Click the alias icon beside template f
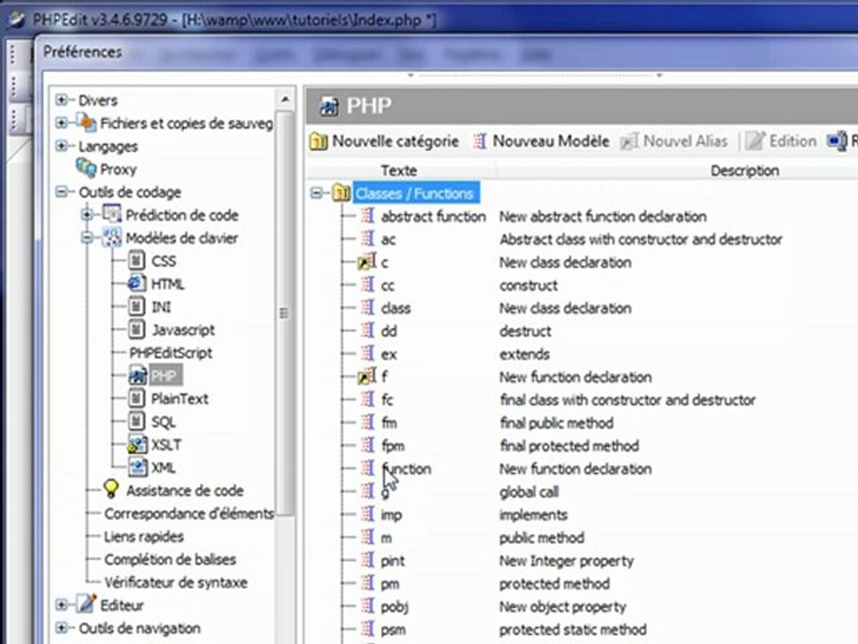This screenshot has width=858, height=644. (366, 377)
